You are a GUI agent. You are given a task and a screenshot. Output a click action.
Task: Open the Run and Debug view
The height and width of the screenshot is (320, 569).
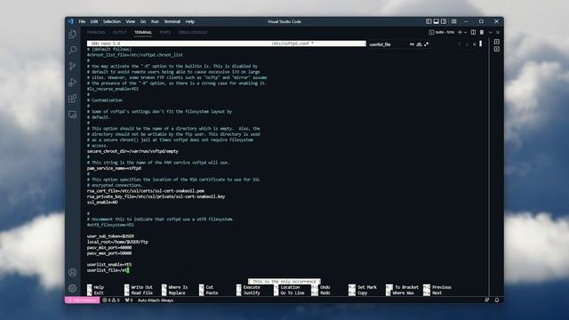pos(73,83)
